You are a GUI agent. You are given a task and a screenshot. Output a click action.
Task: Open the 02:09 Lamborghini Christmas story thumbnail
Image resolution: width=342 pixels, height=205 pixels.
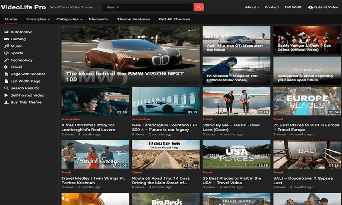point(95,101)
